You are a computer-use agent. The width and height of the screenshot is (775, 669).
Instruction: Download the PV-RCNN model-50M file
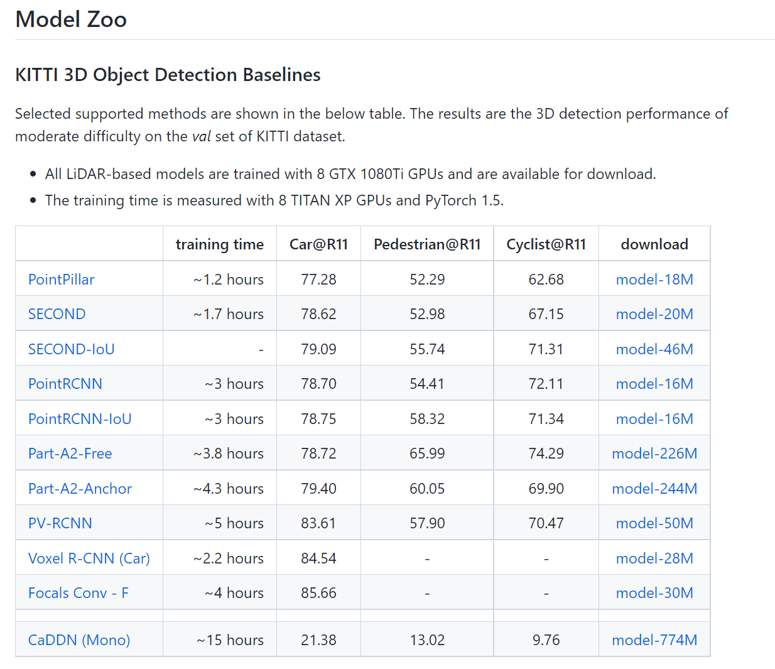click(x=654, y=523)
